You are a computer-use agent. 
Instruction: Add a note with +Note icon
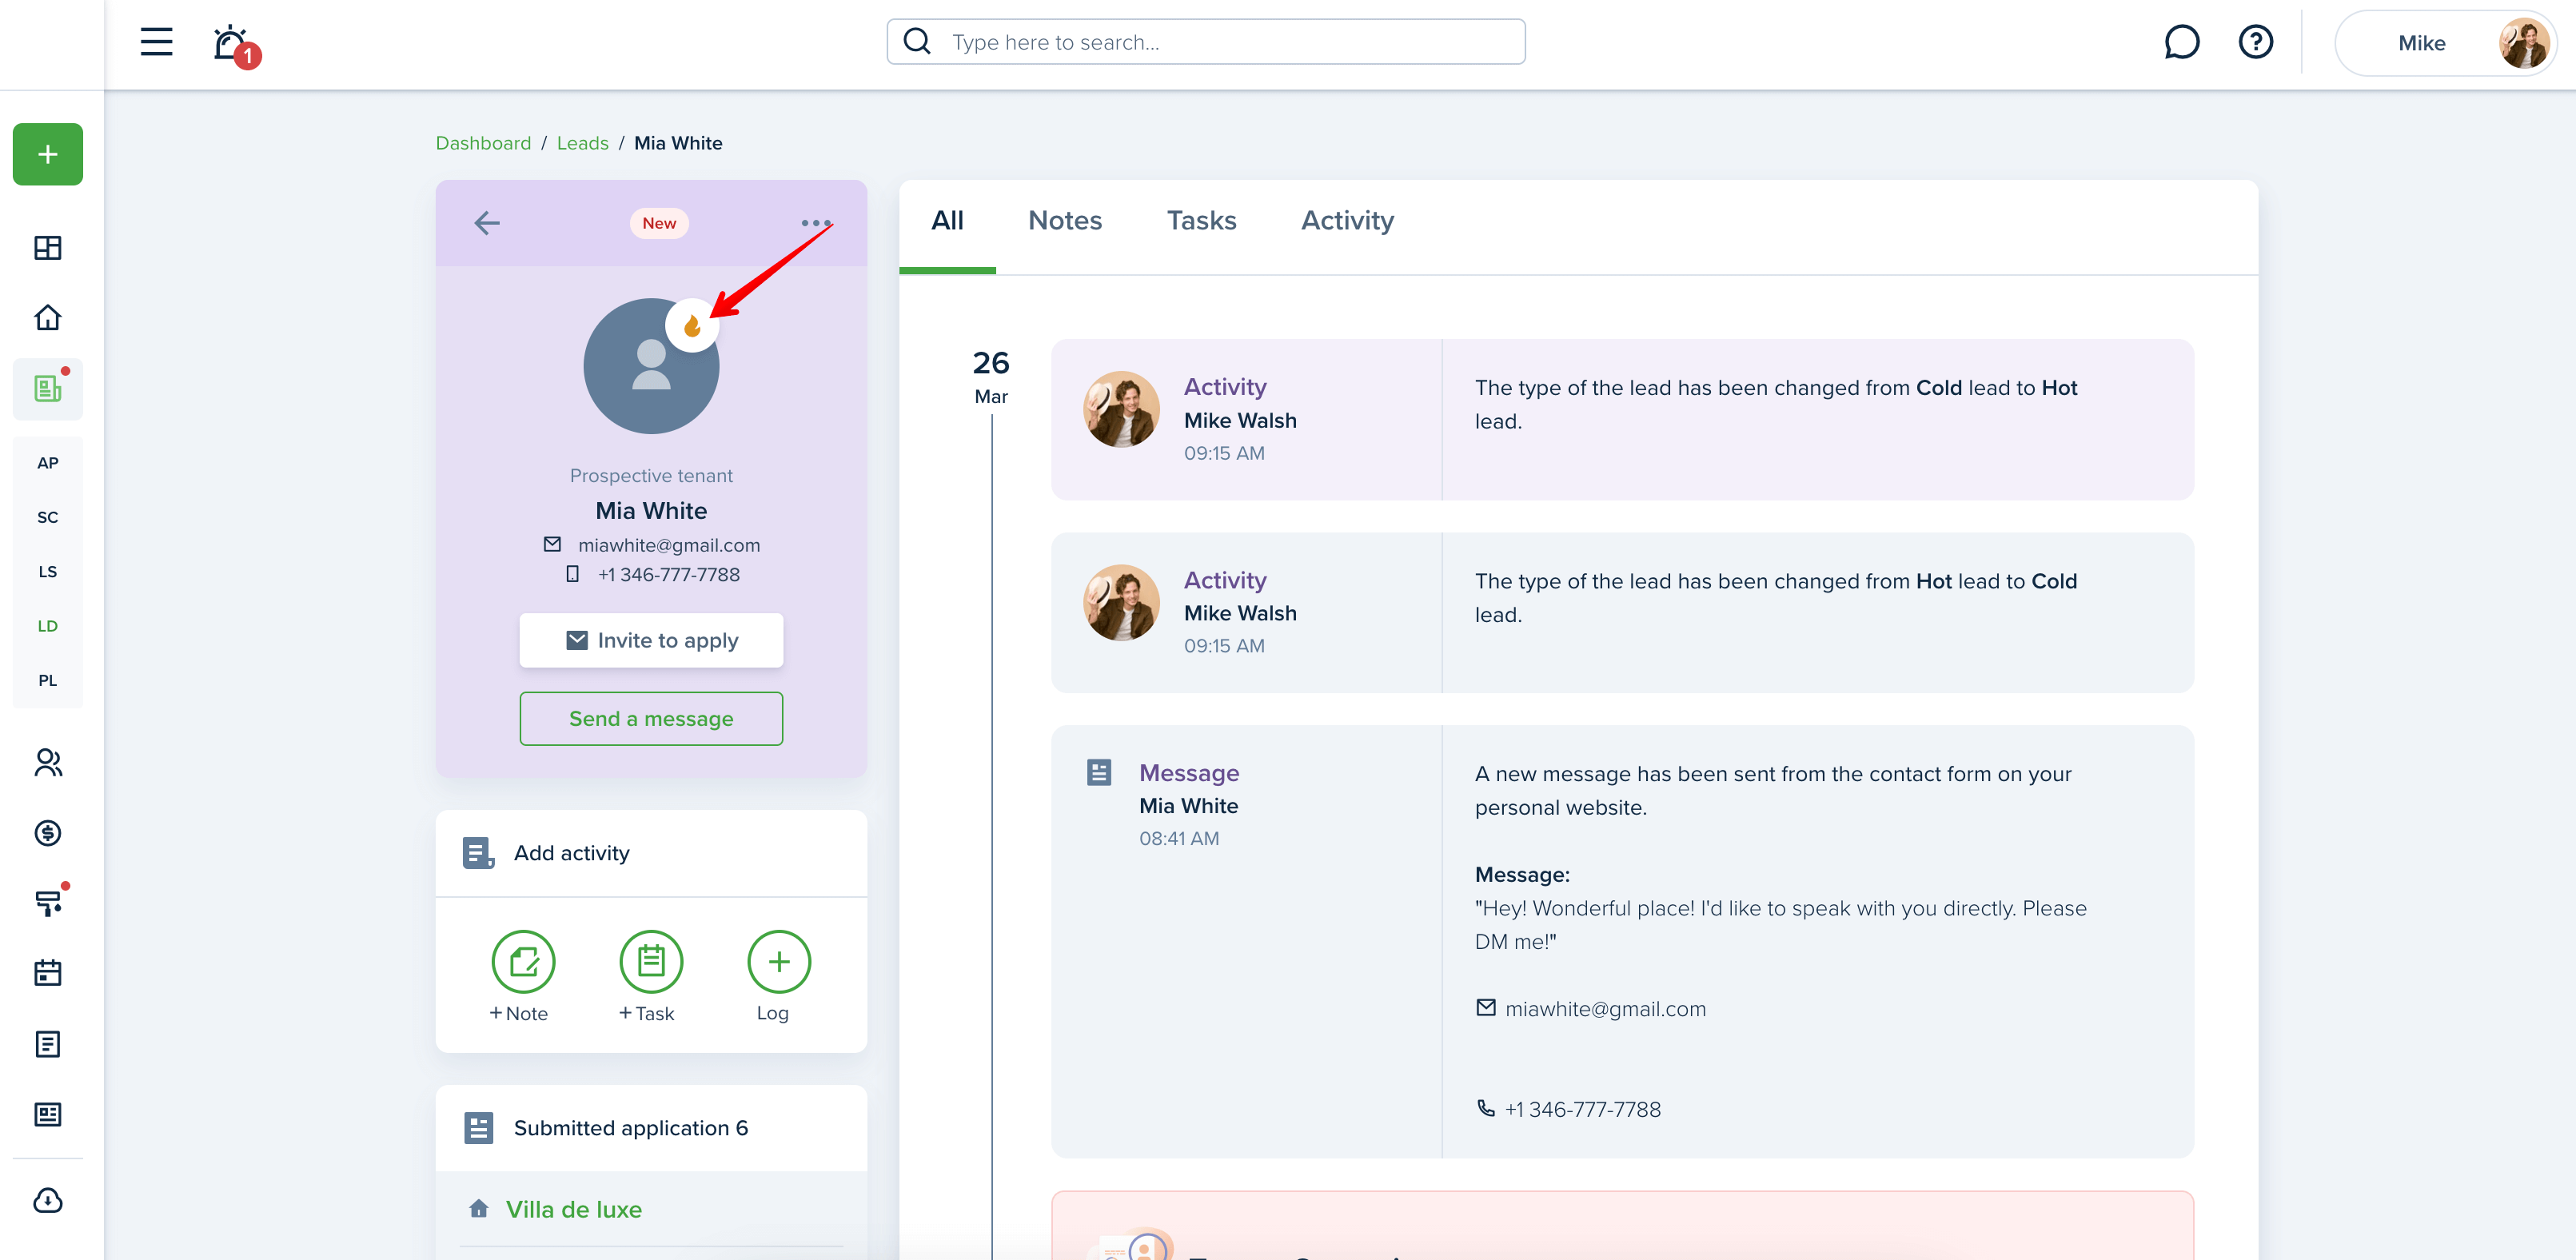[523, 962]
